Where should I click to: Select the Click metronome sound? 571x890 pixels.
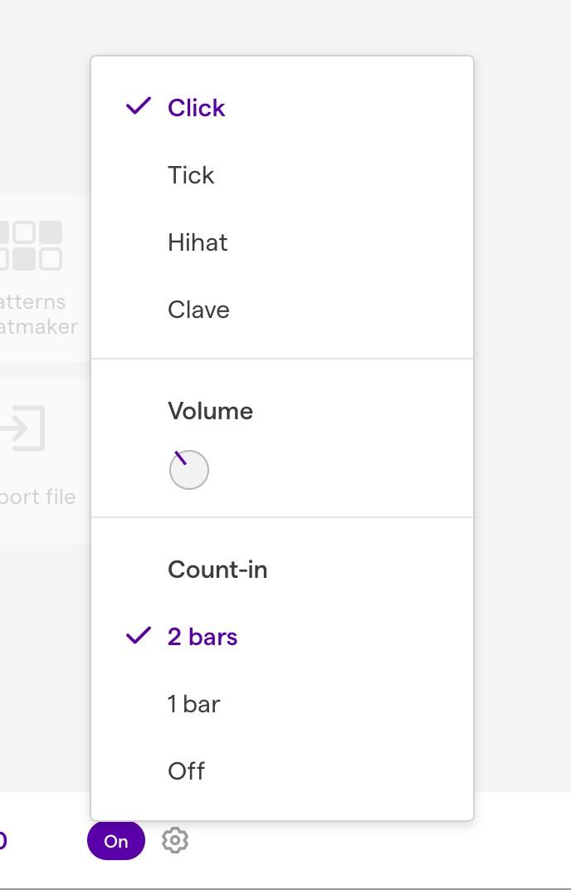pyautogui.click(x=196, y=108)
